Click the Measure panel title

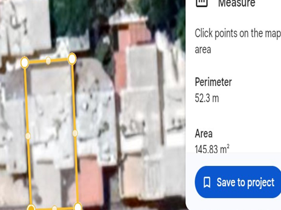[x=237, y=3]
